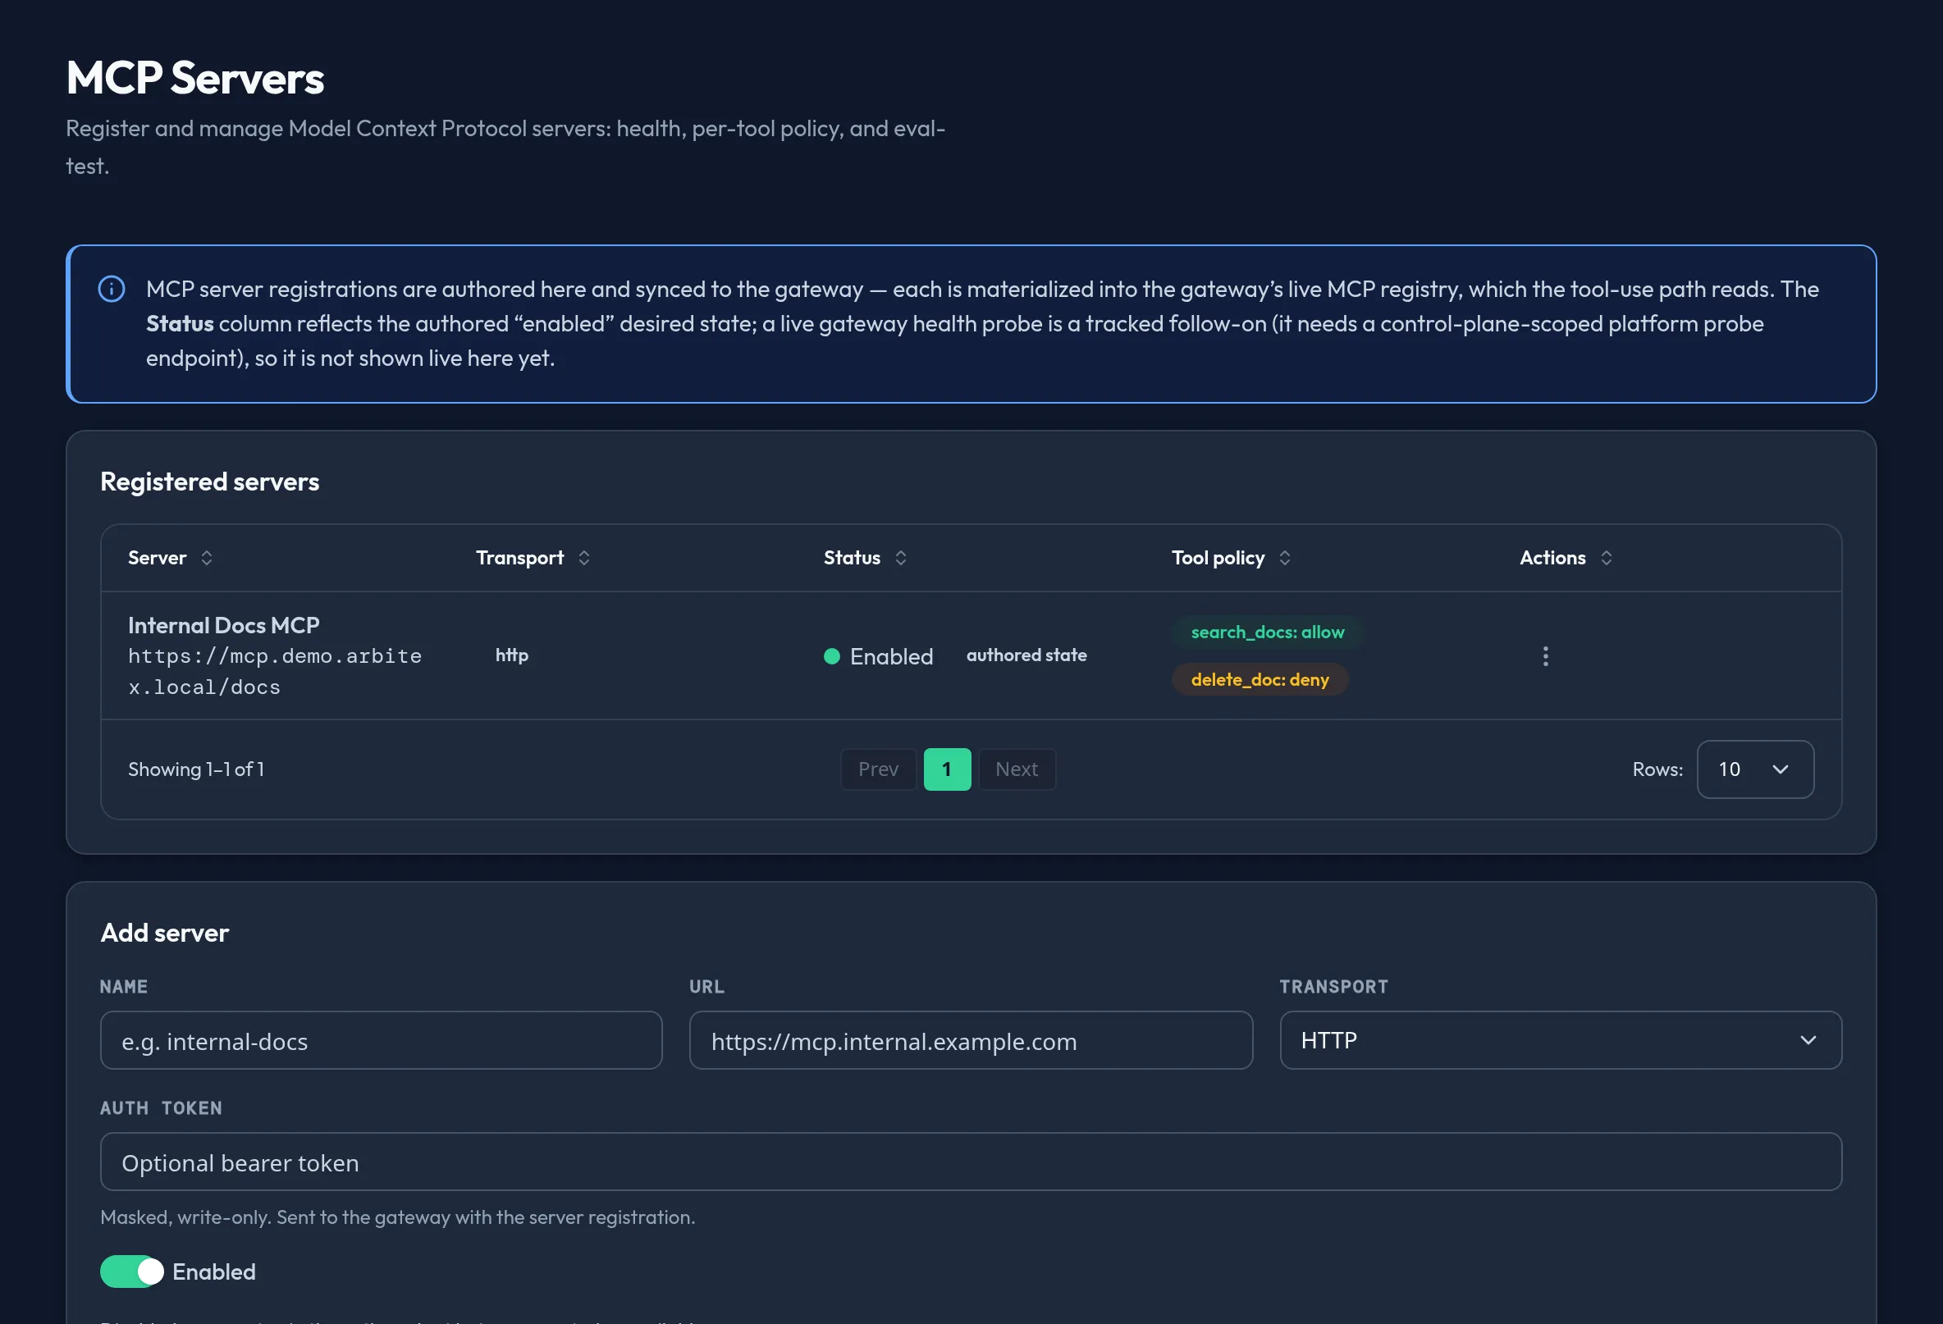Click the http transport badge

pyautogui.click(x=512, y=655)
